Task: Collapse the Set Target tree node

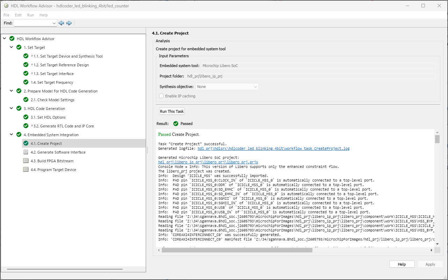Action: pos(11,47)
